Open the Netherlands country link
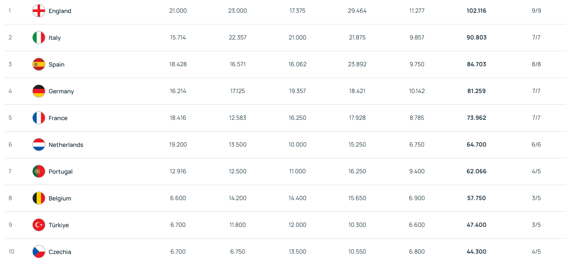576x264 pixels. pyautogui.click(x=66, y=145)
